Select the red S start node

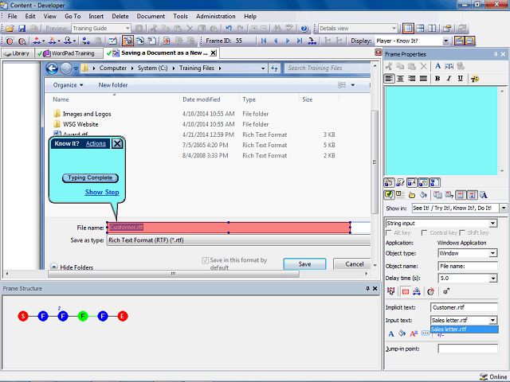pos(23,316)
